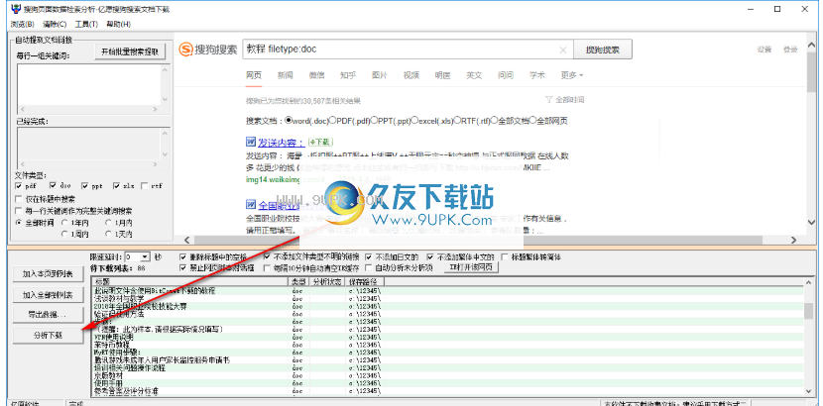Open the 登录 link at page top
This screenshot has height=406, width=823.
(790, 50)
